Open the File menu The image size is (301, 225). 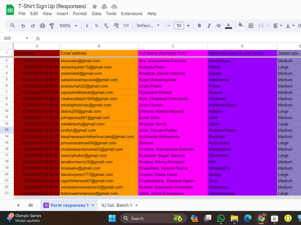click(22, 13)
